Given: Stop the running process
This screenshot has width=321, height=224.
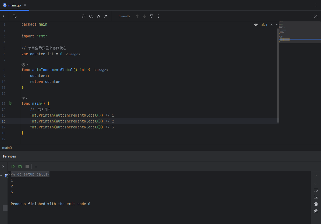Looking at the screenshot, I should (27, 166).
